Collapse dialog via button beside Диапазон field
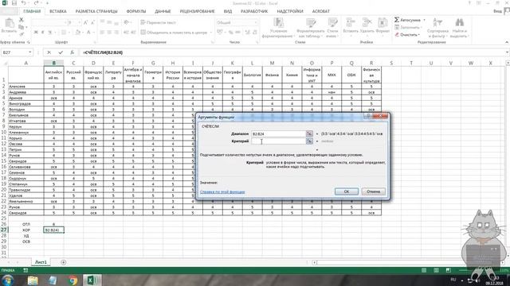This screenshot has height=286, width=510. [309, 133]
